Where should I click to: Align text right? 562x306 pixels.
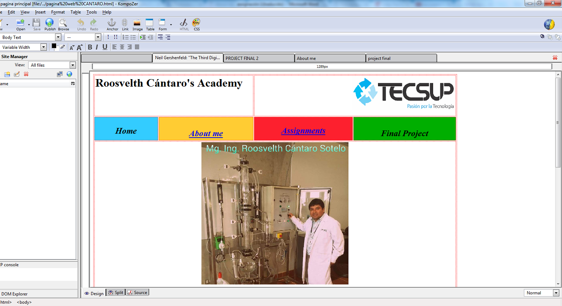(x=130, y=47)
